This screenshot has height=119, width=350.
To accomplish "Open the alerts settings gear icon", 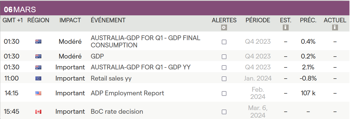I will point(224,28).
